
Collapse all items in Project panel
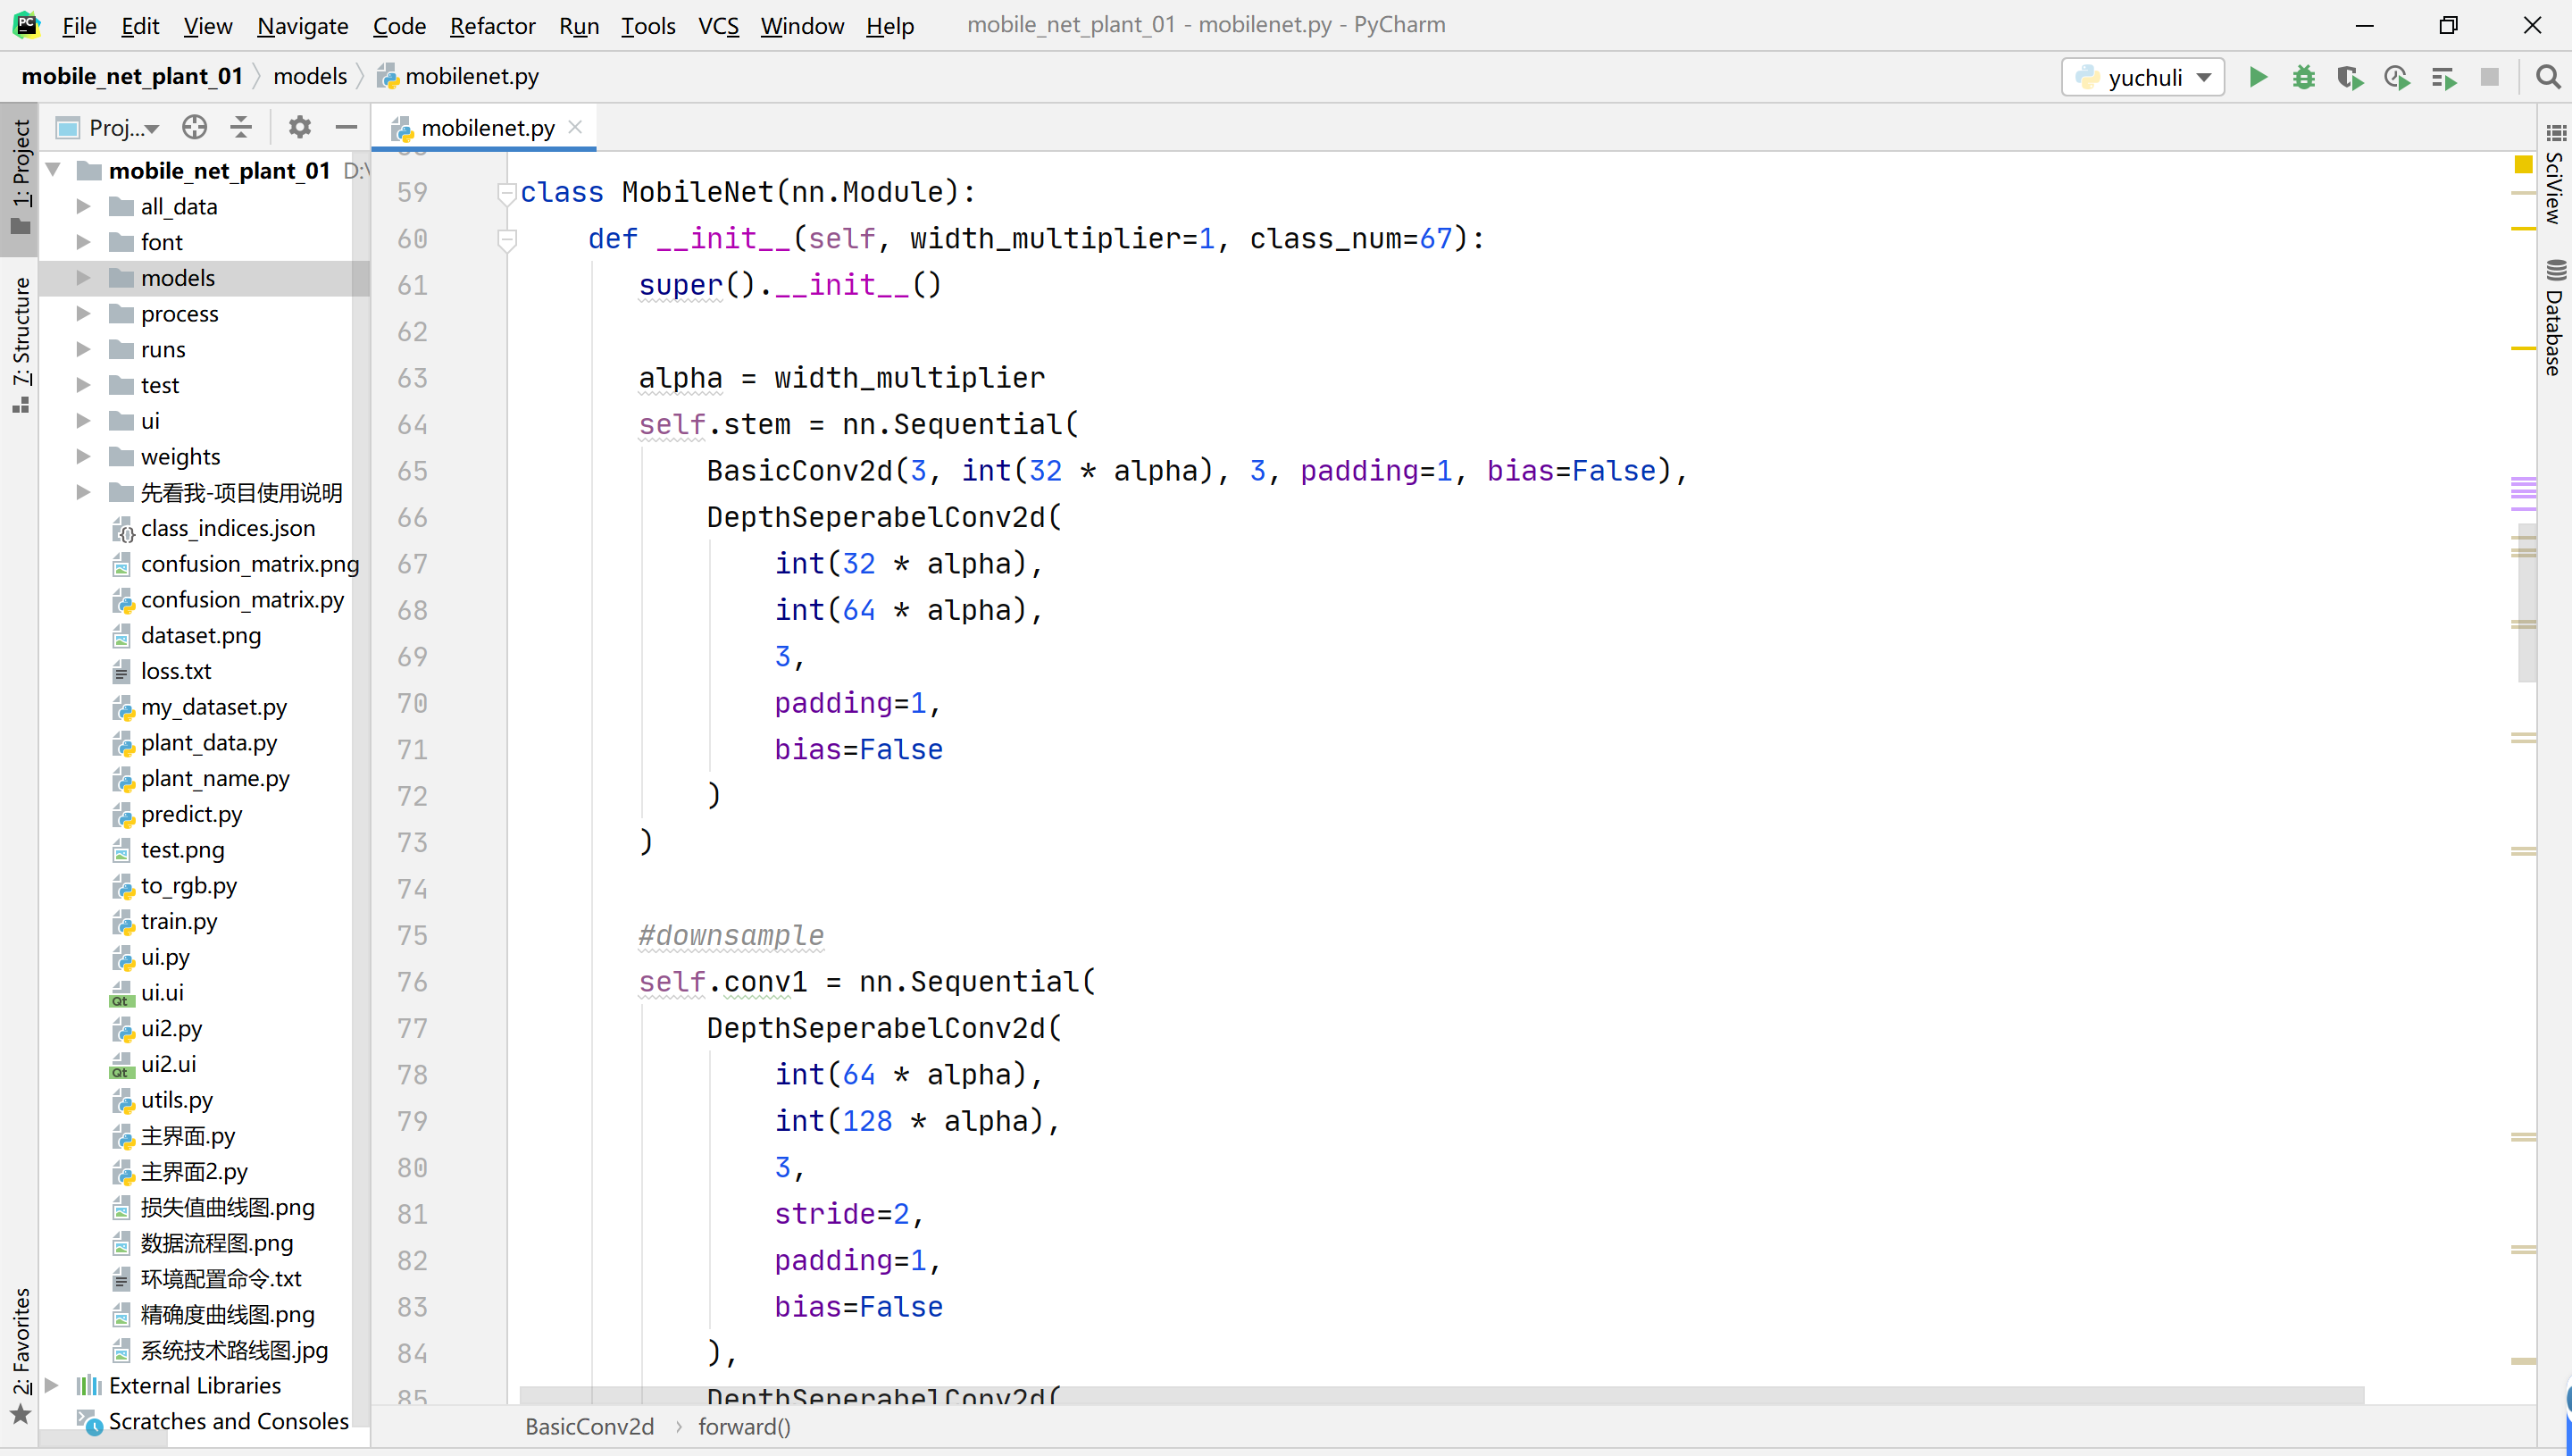241,127
